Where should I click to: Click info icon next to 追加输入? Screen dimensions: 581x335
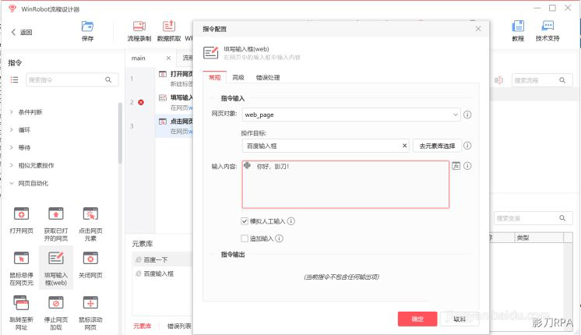pyautogui.click(x=280, y=238)
